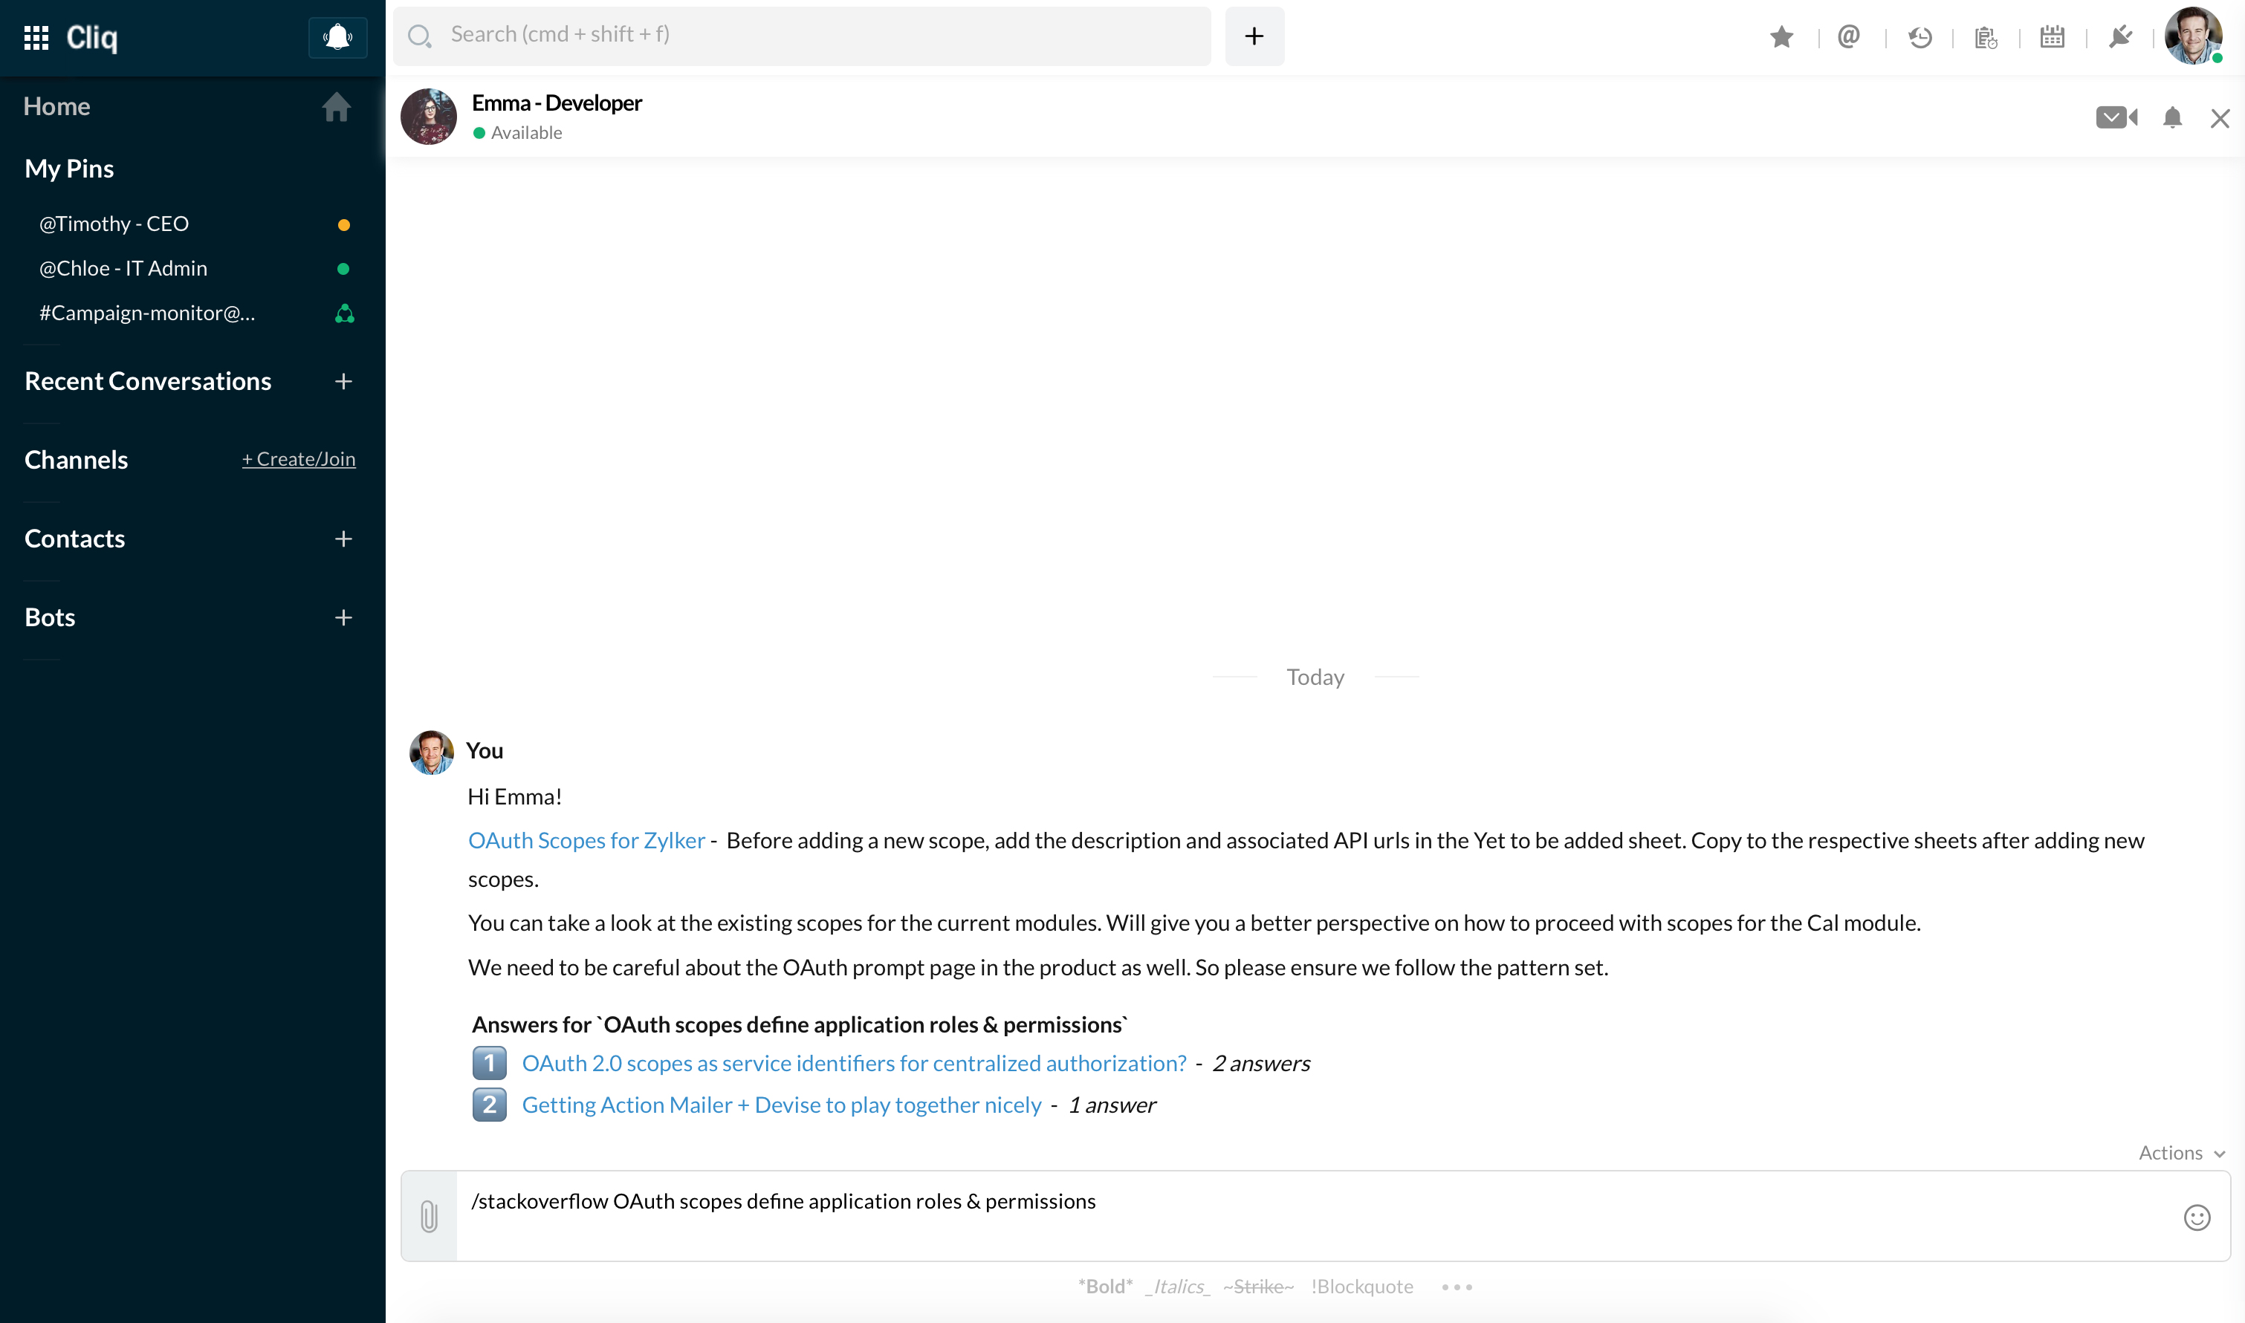Viewport: 2245px width, 1323px height.
Task: Toggle chat notifications bell for Emma
Action: pos(2173,117)
